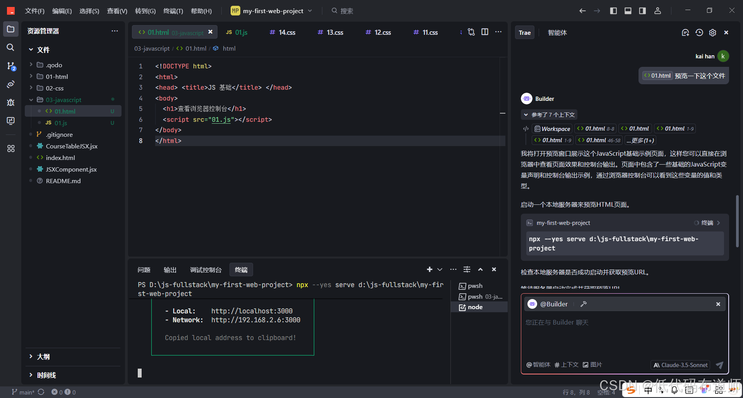Open the 文件(F) menu
This screenshot has width=743, height=398.
pyautogui.click(x=34, y=11)
